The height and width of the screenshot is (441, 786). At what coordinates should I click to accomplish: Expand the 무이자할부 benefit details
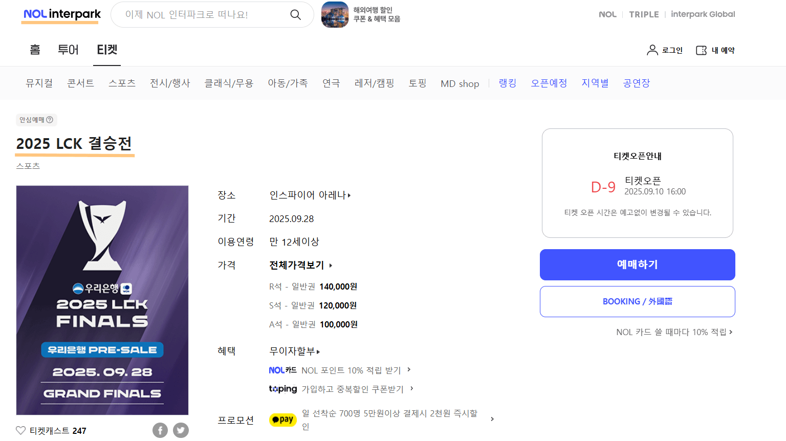(x=292, y=351)
